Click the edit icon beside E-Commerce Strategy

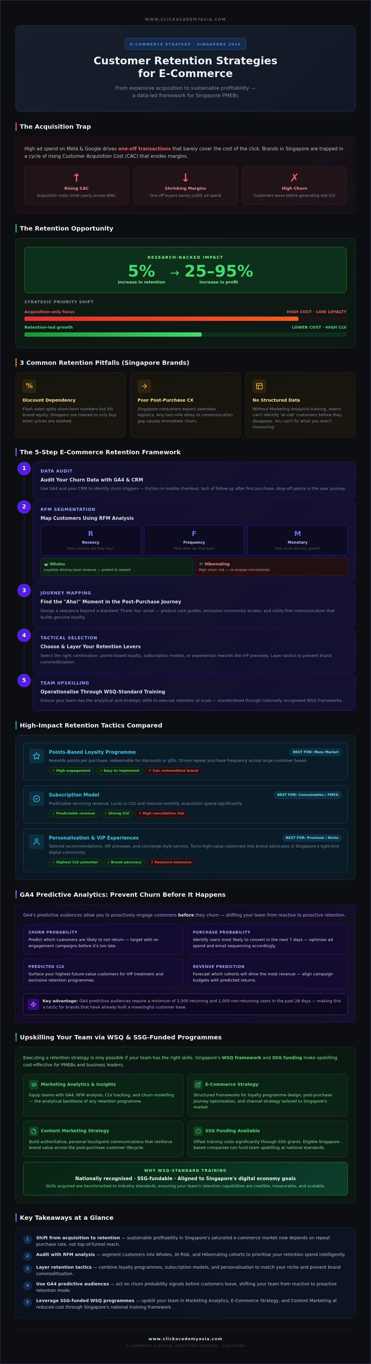point(198,1084)
